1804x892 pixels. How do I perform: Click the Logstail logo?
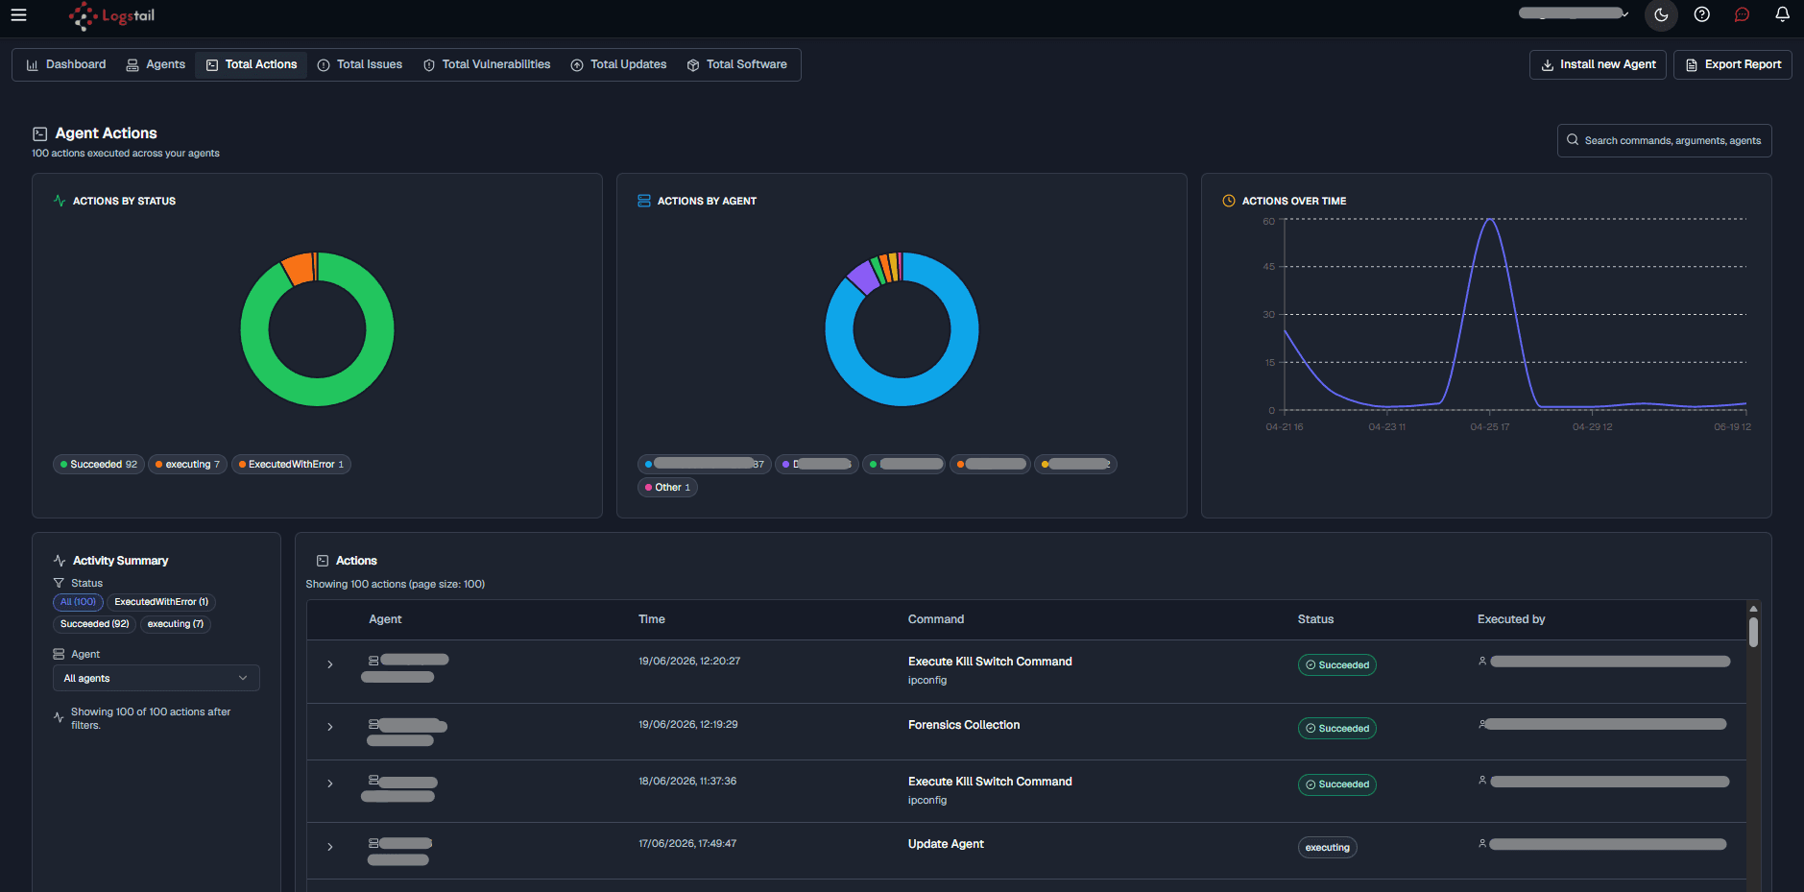pos(111,15)
